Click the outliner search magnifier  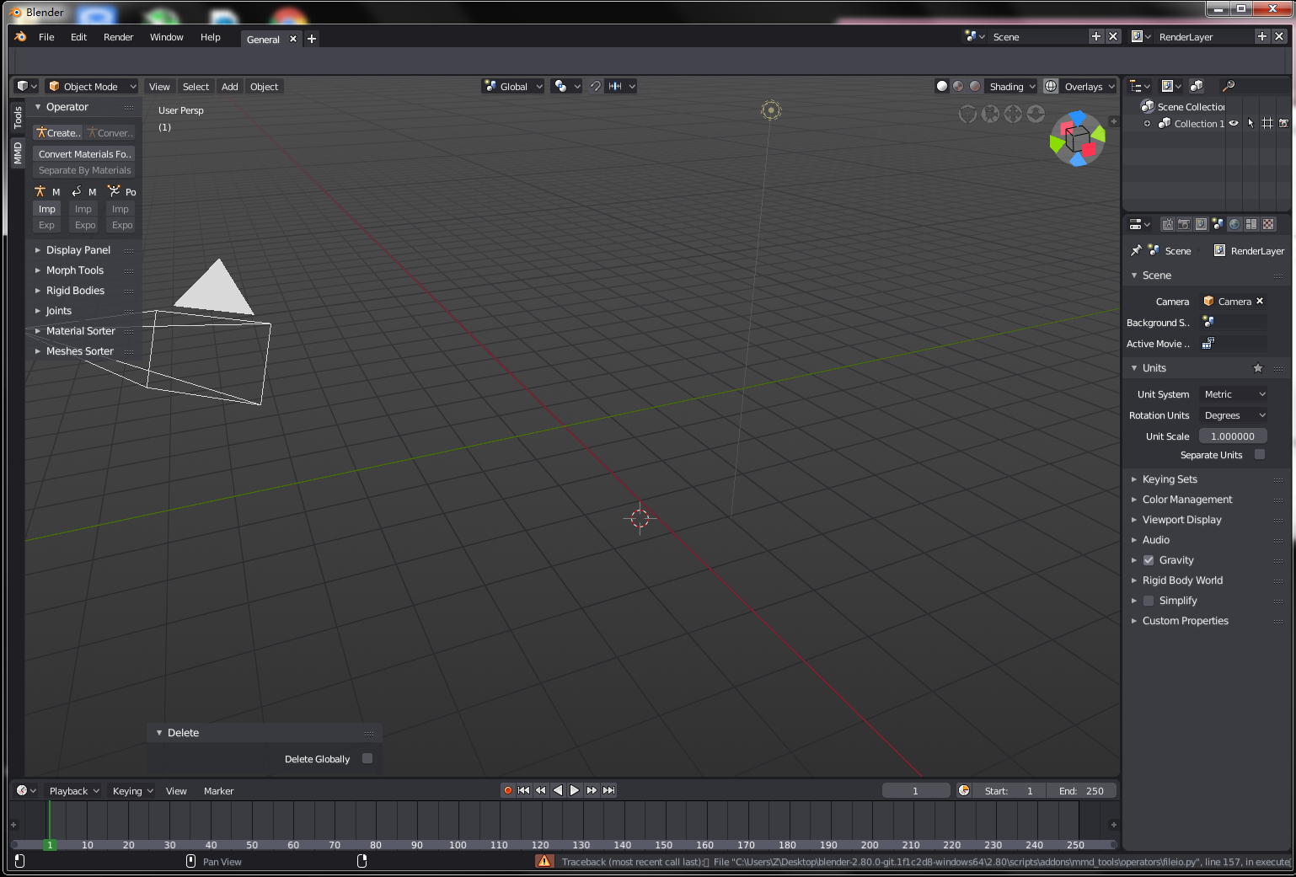1229,86
